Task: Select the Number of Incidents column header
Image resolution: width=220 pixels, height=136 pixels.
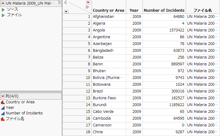Action: (x=164, y=10)
